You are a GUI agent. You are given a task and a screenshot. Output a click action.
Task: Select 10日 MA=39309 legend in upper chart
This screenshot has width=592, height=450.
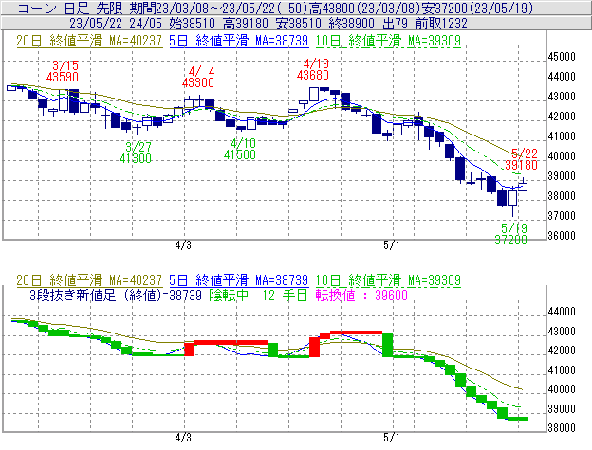tap(388, 41)
